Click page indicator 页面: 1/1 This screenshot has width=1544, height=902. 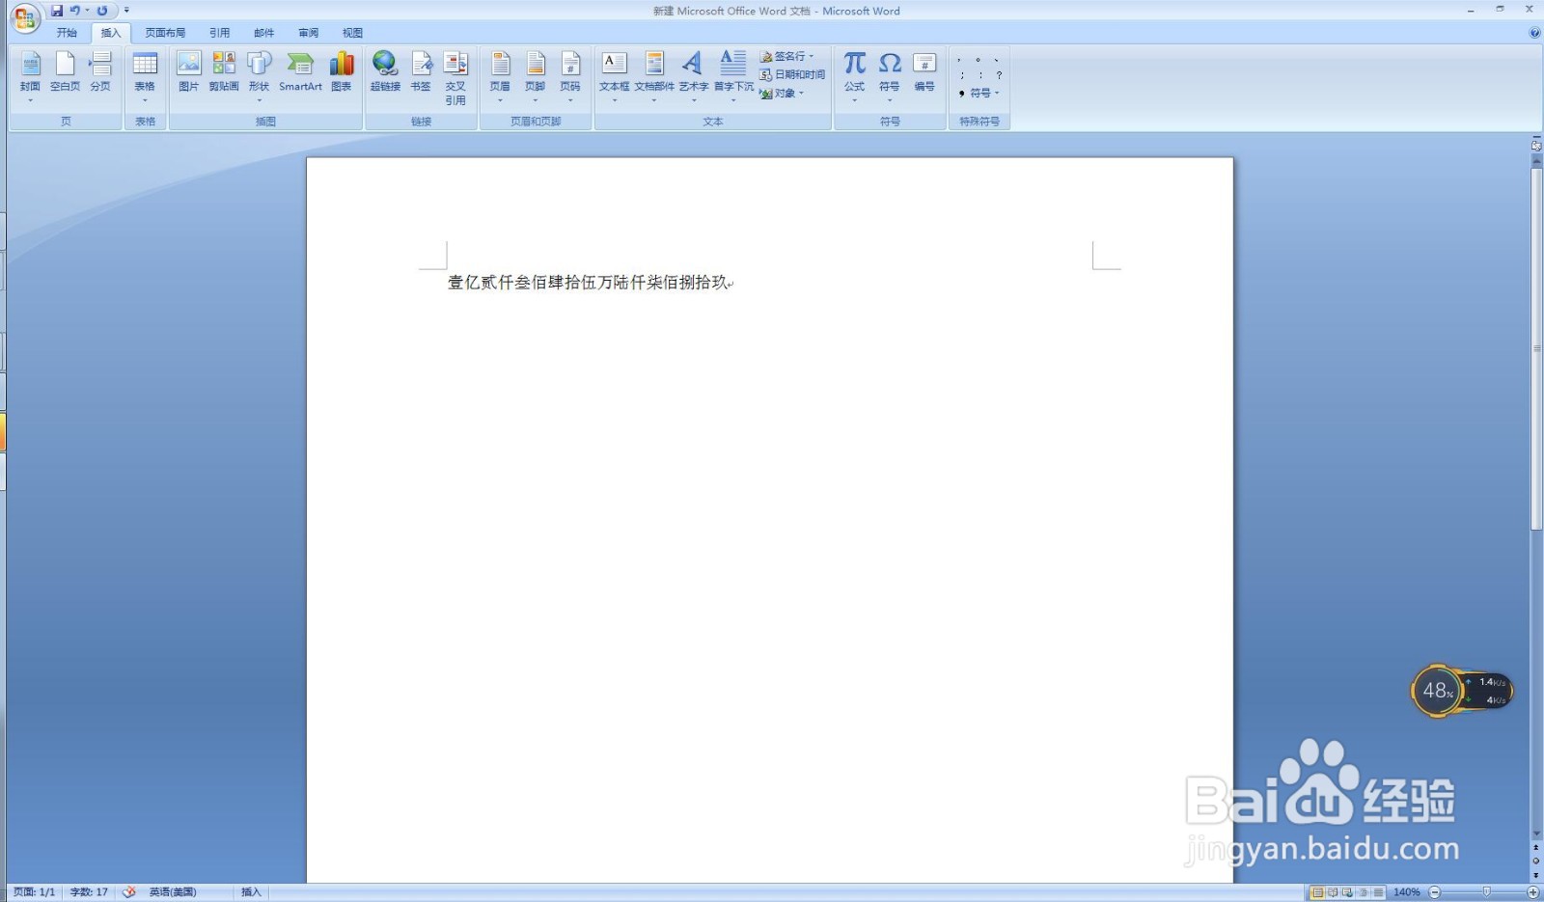[x=35, y=892]
